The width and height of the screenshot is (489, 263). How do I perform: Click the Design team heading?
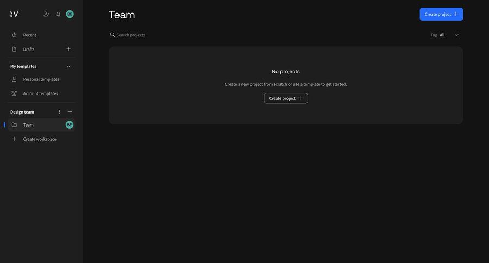[22, 112]
